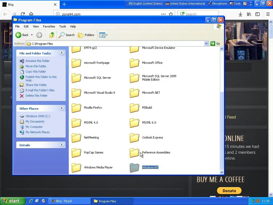
Task: Select the Microsoft.NET folder icon
Action: click(x=134, y=93)
